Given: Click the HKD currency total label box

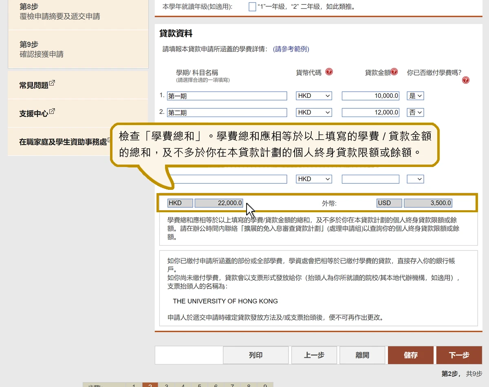Looking at the screenshot, I should (180, 203).
